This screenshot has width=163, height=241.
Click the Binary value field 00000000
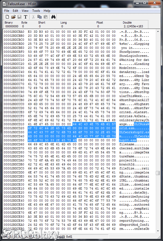[x=12, y=26]
